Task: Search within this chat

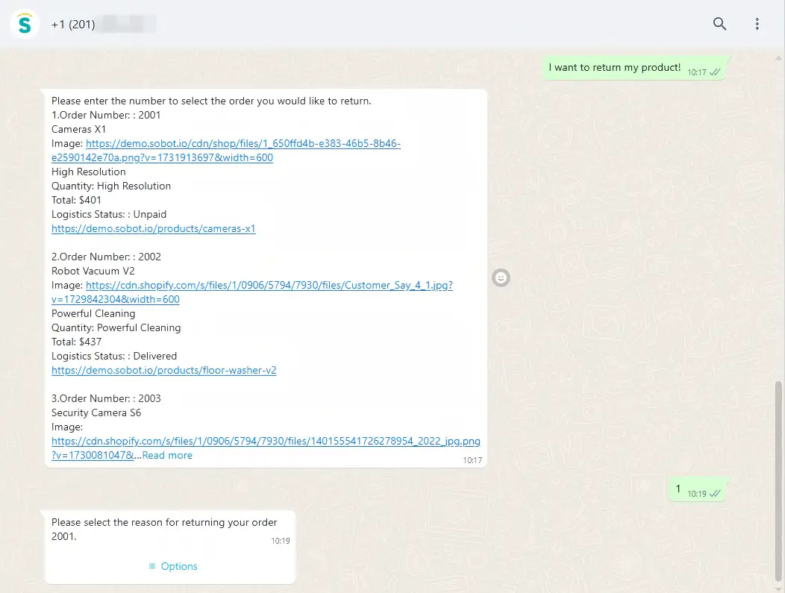Action: click(x=719, y=24)
